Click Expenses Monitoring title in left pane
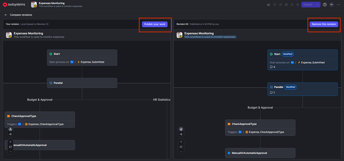 28,33
